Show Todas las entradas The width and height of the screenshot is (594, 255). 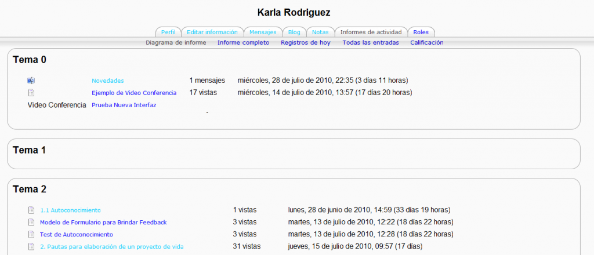click(x=370, y=42)
